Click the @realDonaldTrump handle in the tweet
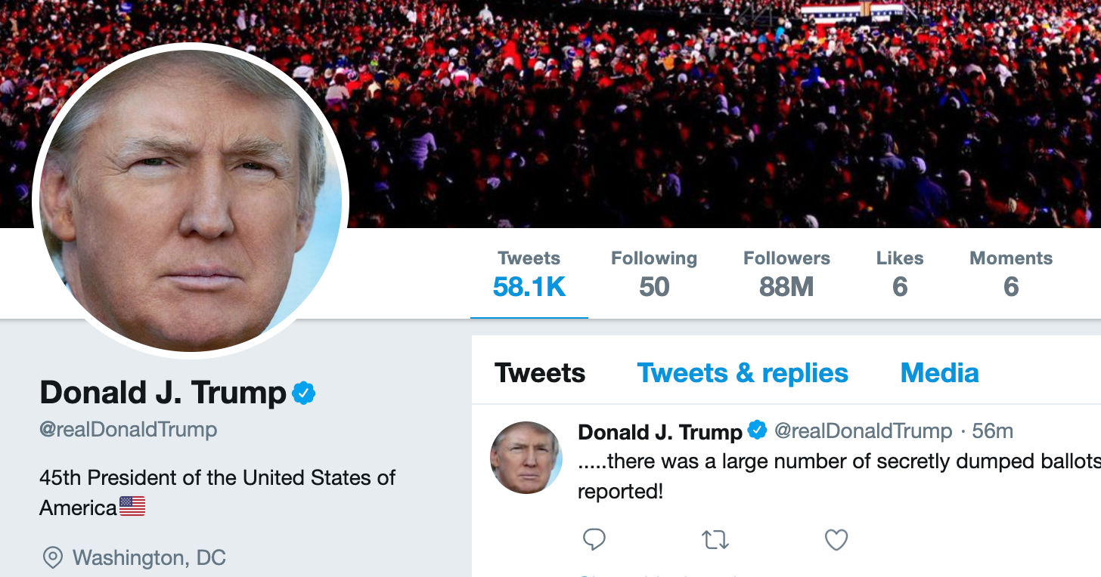The height and width of the screenshot is (577, 1101). pyautogui.click(x=863, y=431)
